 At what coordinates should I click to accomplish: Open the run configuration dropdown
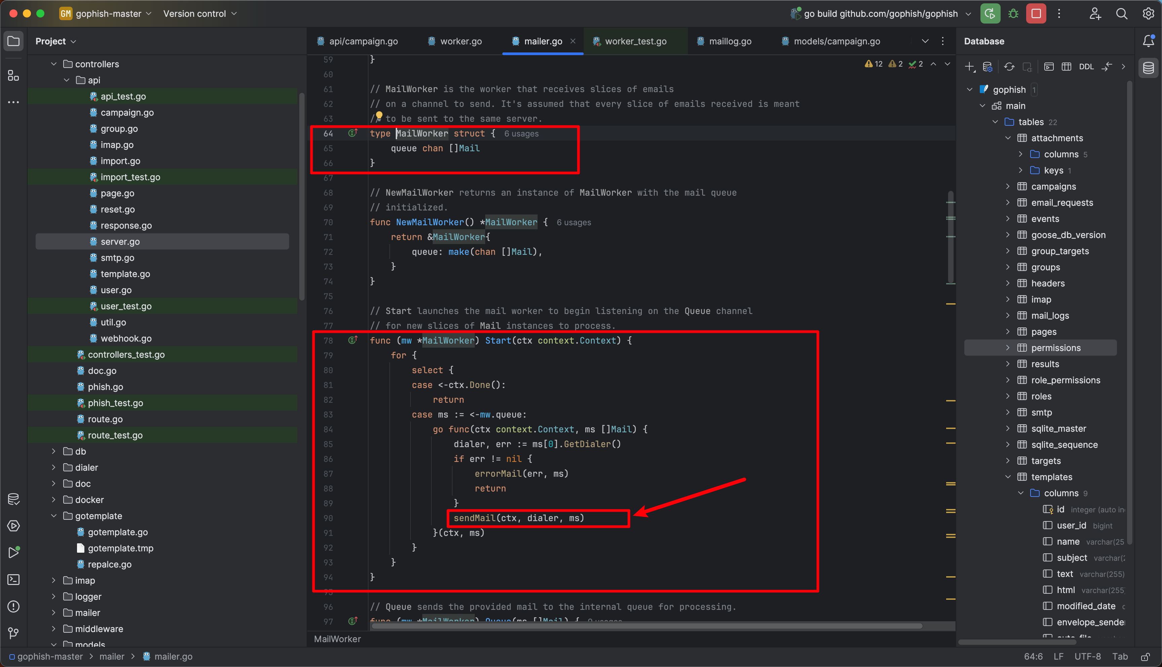881,14
